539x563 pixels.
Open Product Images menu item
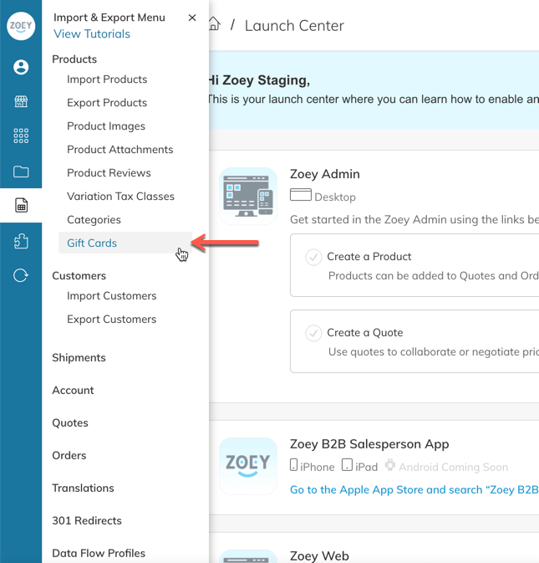tap(106, 126)
